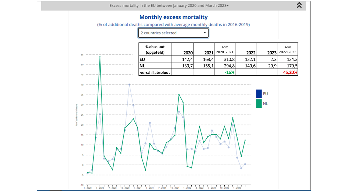Click the blue EU legend swatch

click(x=259, y=94)
